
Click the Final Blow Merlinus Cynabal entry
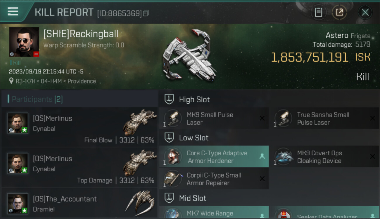(x=79, y=127)
